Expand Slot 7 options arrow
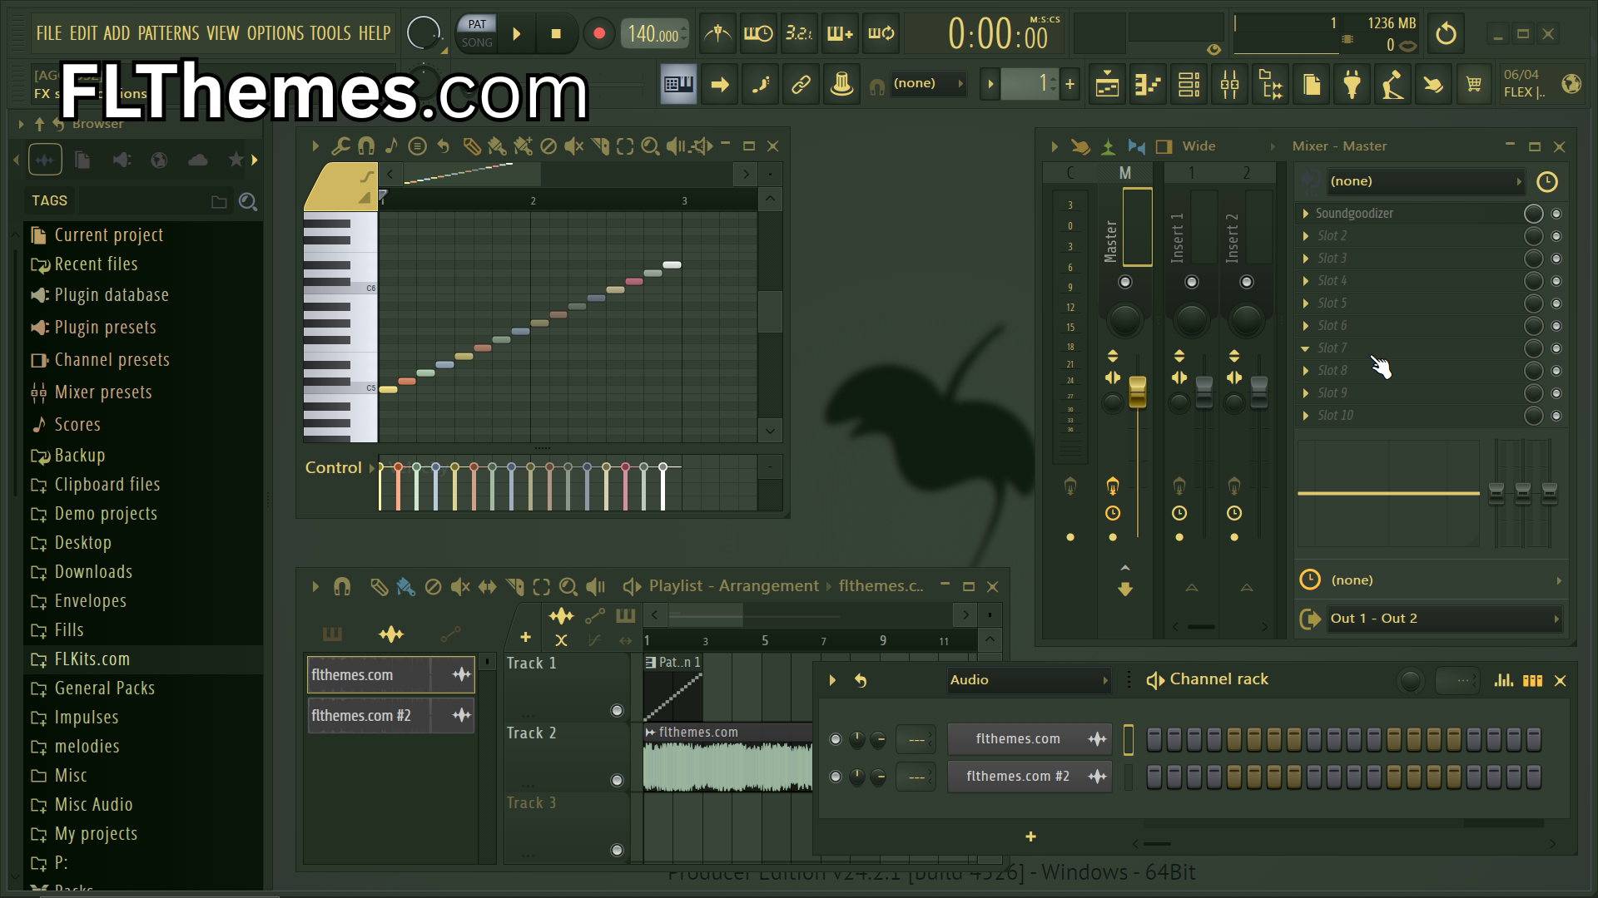This screenshot has height=898, width=1598. [x=1305, y=348]
